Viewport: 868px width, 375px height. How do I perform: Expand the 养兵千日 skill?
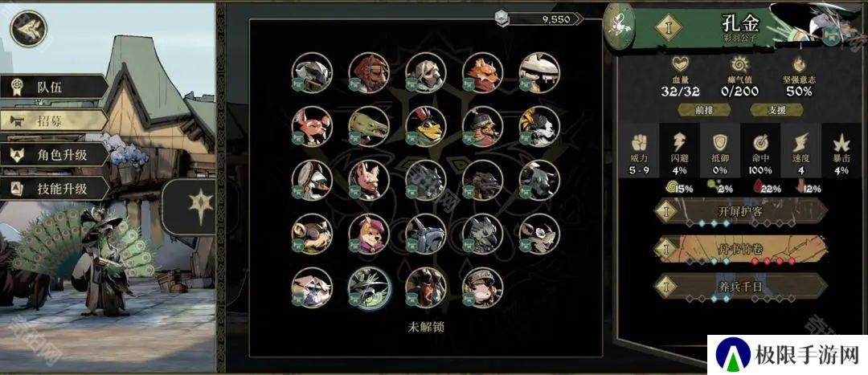[741, 287]
